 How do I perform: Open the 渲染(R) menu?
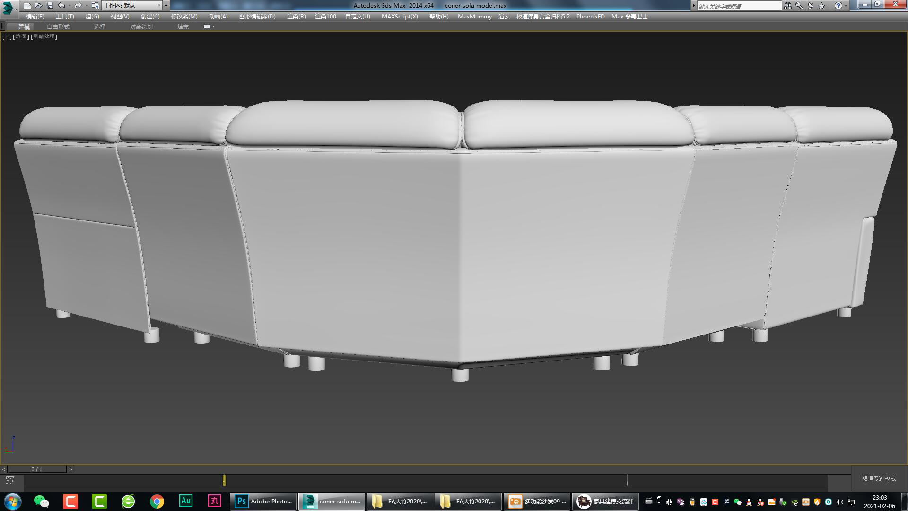[x=295, y=16]
